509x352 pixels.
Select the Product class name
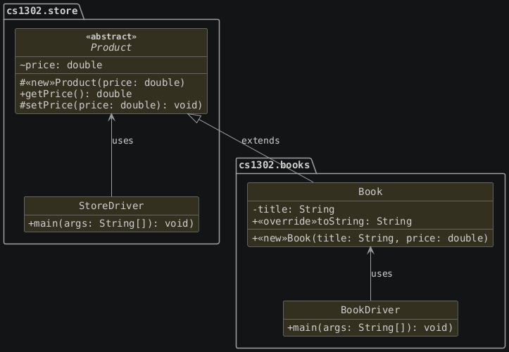point(111,47)
